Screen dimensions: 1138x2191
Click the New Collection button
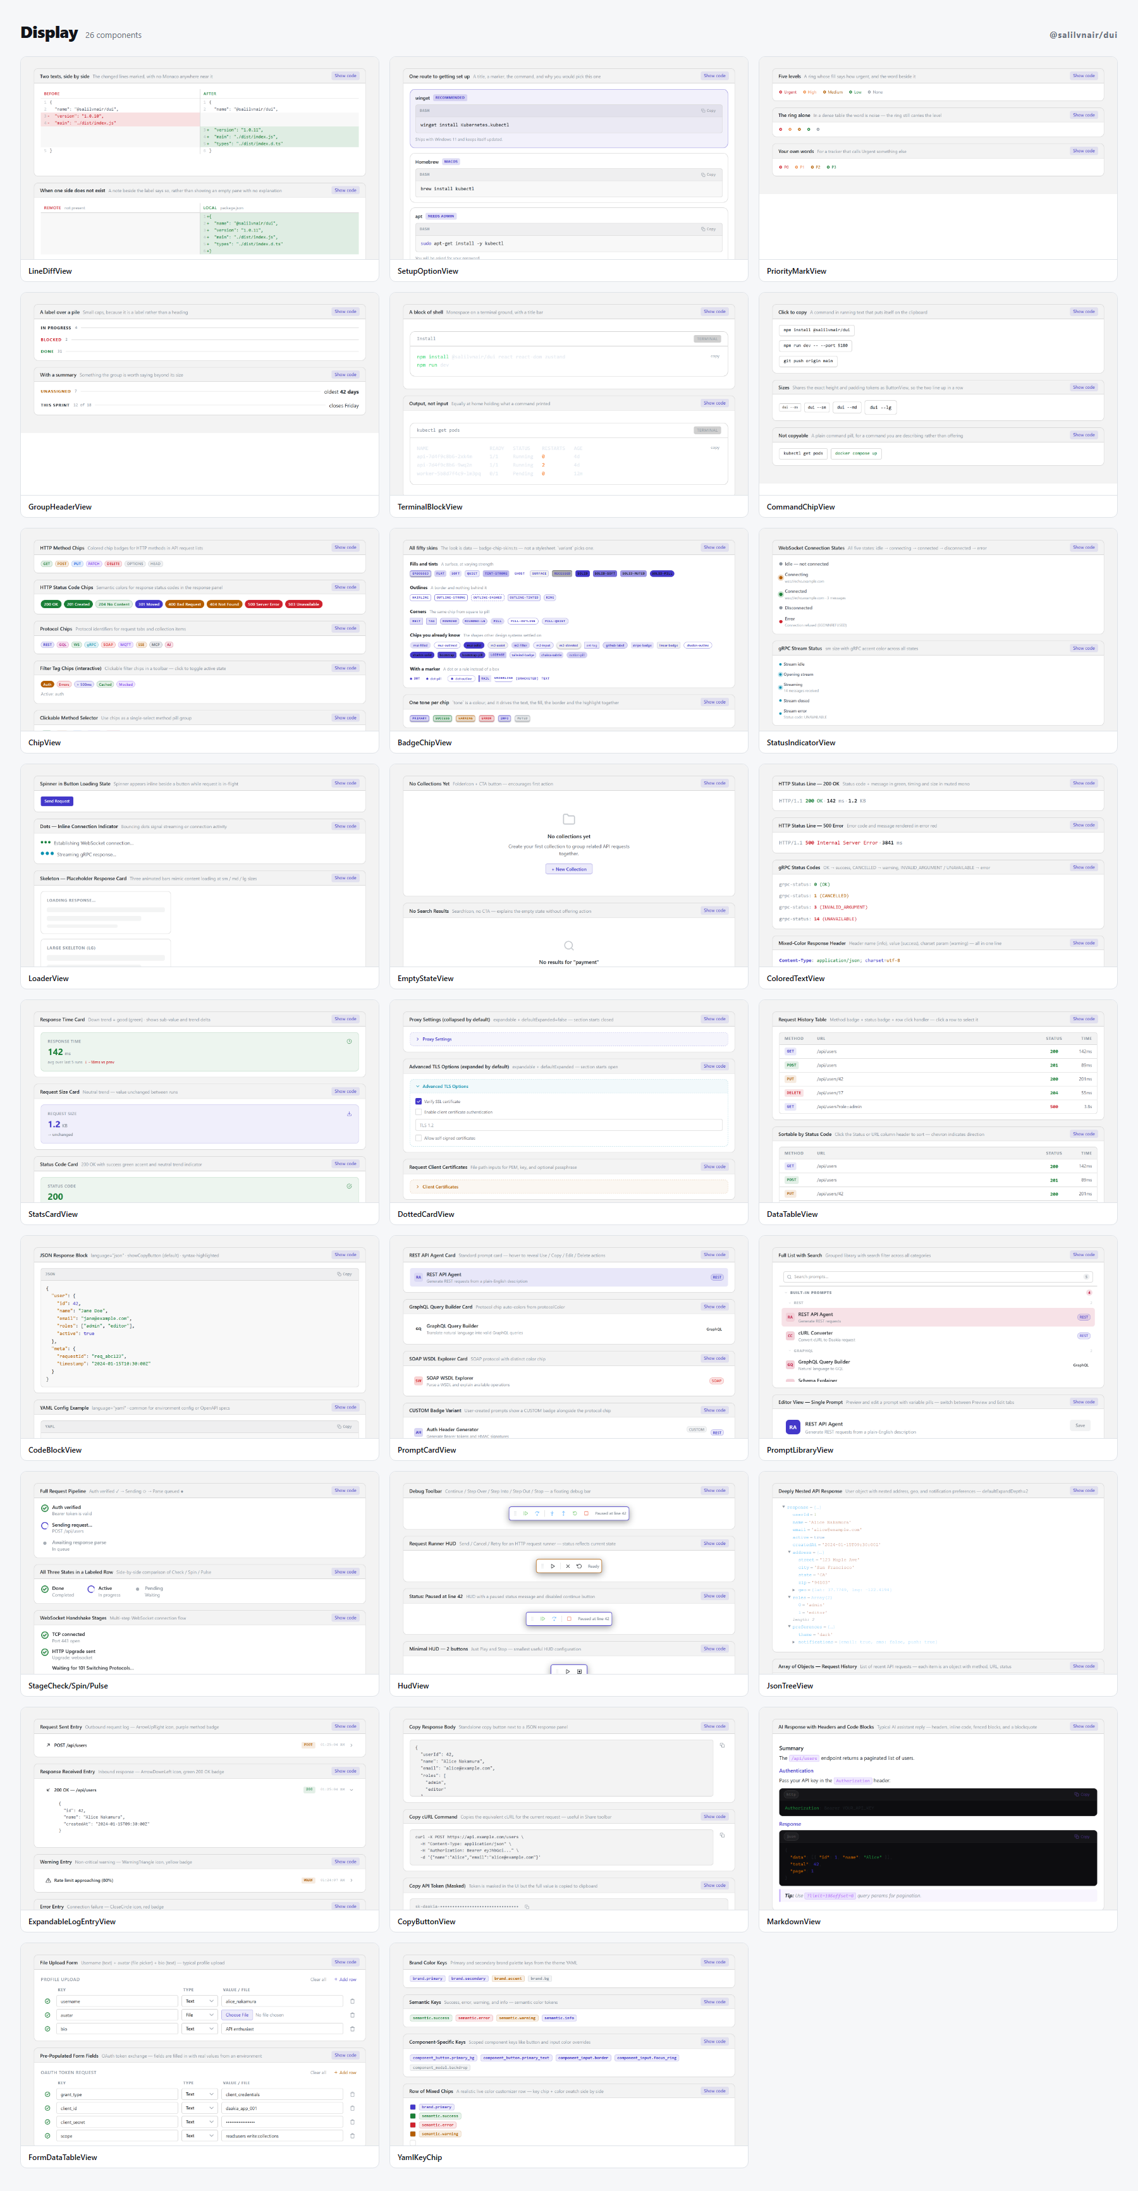click(x=569, y=869)
